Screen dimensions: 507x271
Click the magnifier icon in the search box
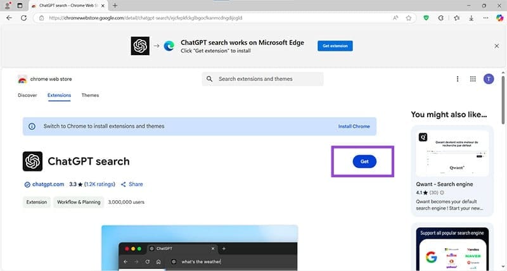tap(210, 79)
